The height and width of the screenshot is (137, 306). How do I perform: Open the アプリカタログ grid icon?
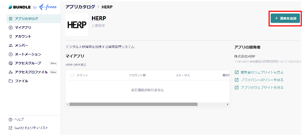click(x=11, y=19)
